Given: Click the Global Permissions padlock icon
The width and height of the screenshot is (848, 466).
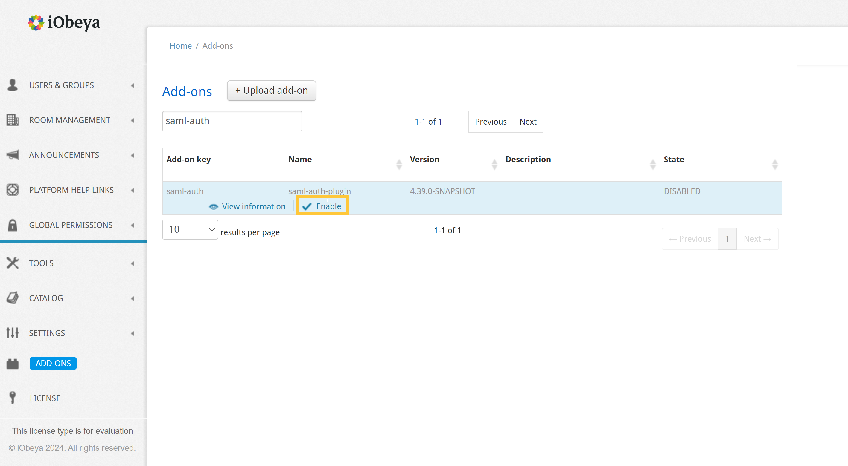Looking at the screenshot, I should (13, 225).
